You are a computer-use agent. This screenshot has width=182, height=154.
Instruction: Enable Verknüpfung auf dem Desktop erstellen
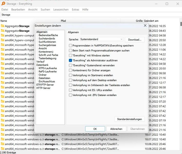(x=70, y=80)
